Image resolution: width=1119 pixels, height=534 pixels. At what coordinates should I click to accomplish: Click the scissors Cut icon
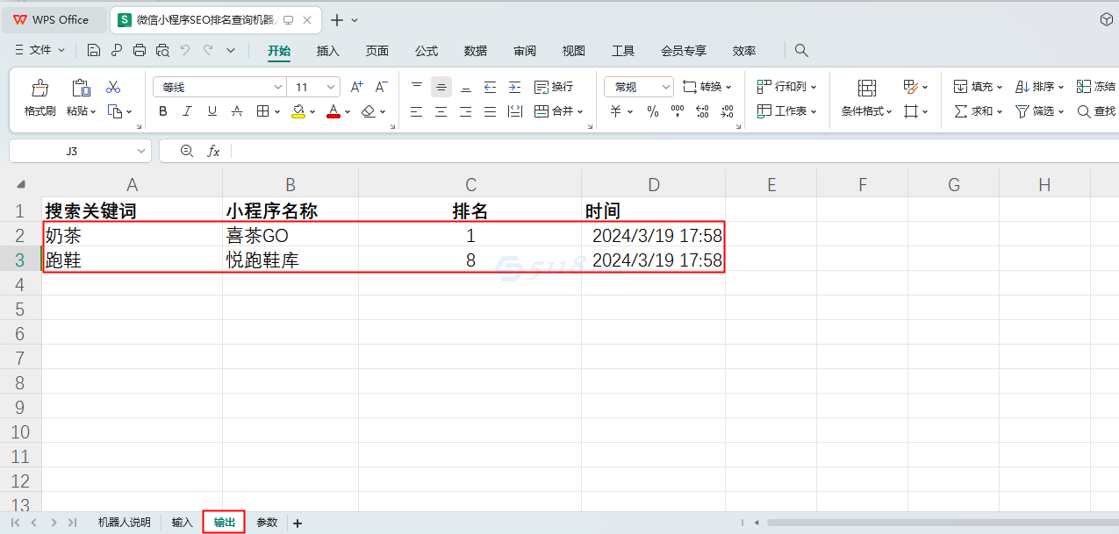(113, 88)
